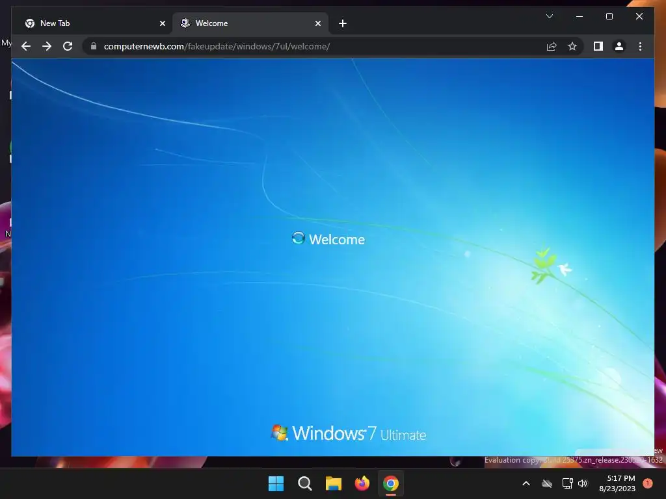
Task: Go forward in browser history
Action: tap(47, 46)
